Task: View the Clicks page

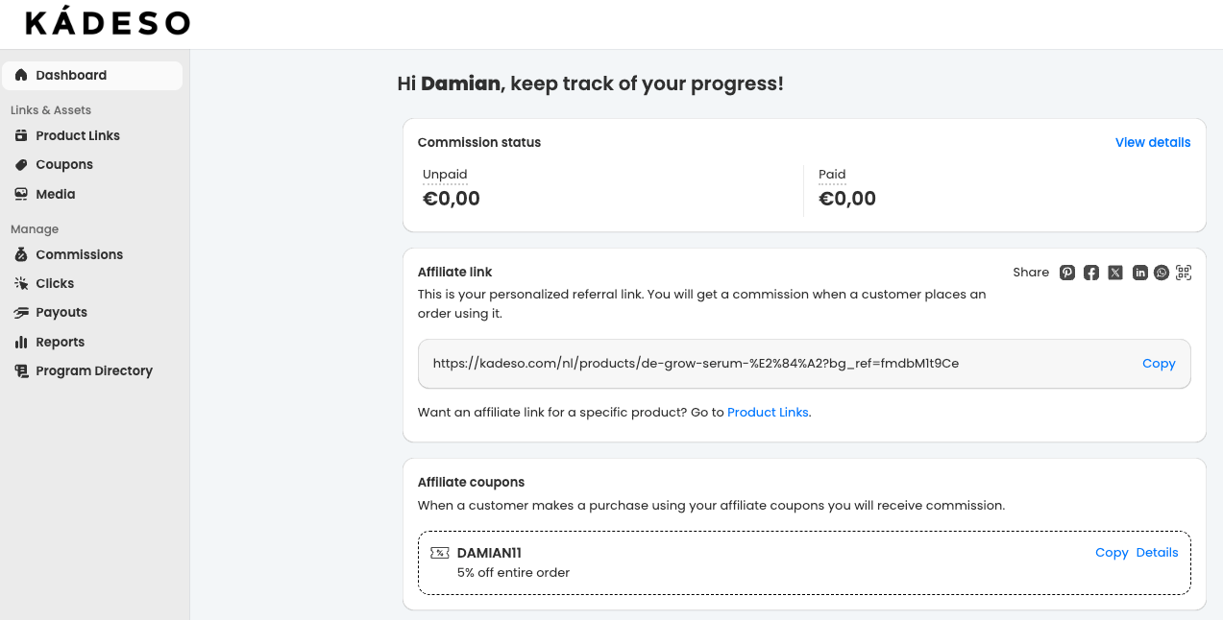Action: (x=92, y=283)
